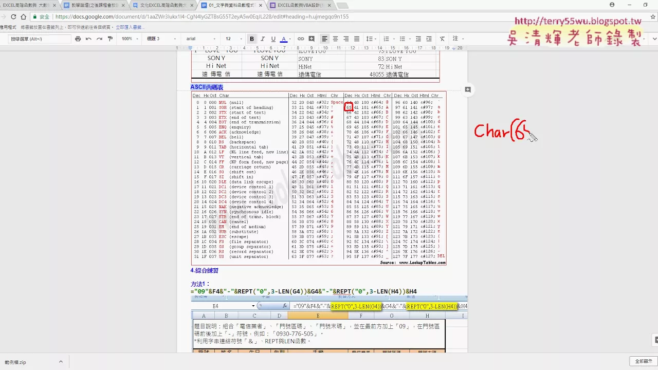Toggle underline formatting

(x=273, y=39)
